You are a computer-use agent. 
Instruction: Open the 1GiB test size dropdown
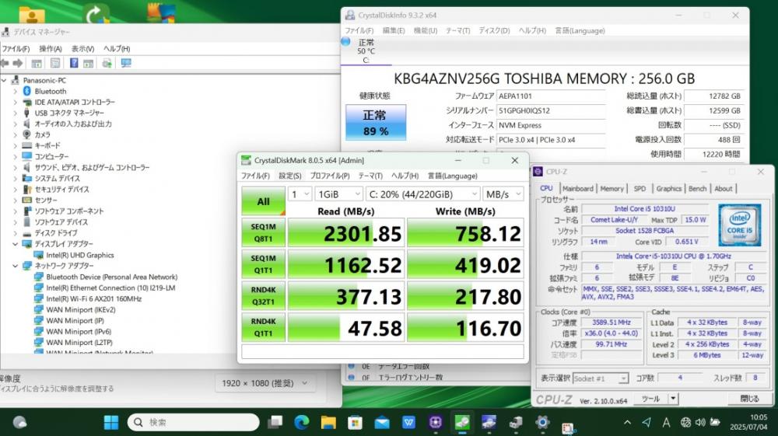pos(339,194)
